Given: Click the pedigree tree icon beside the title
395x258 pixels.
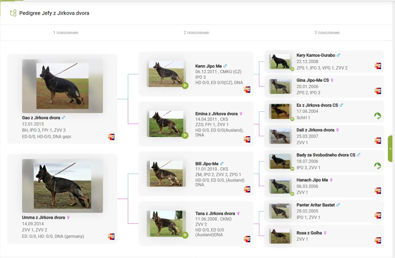Looking at the screenshot, I should pyautogui.click(x=13, y=13).
